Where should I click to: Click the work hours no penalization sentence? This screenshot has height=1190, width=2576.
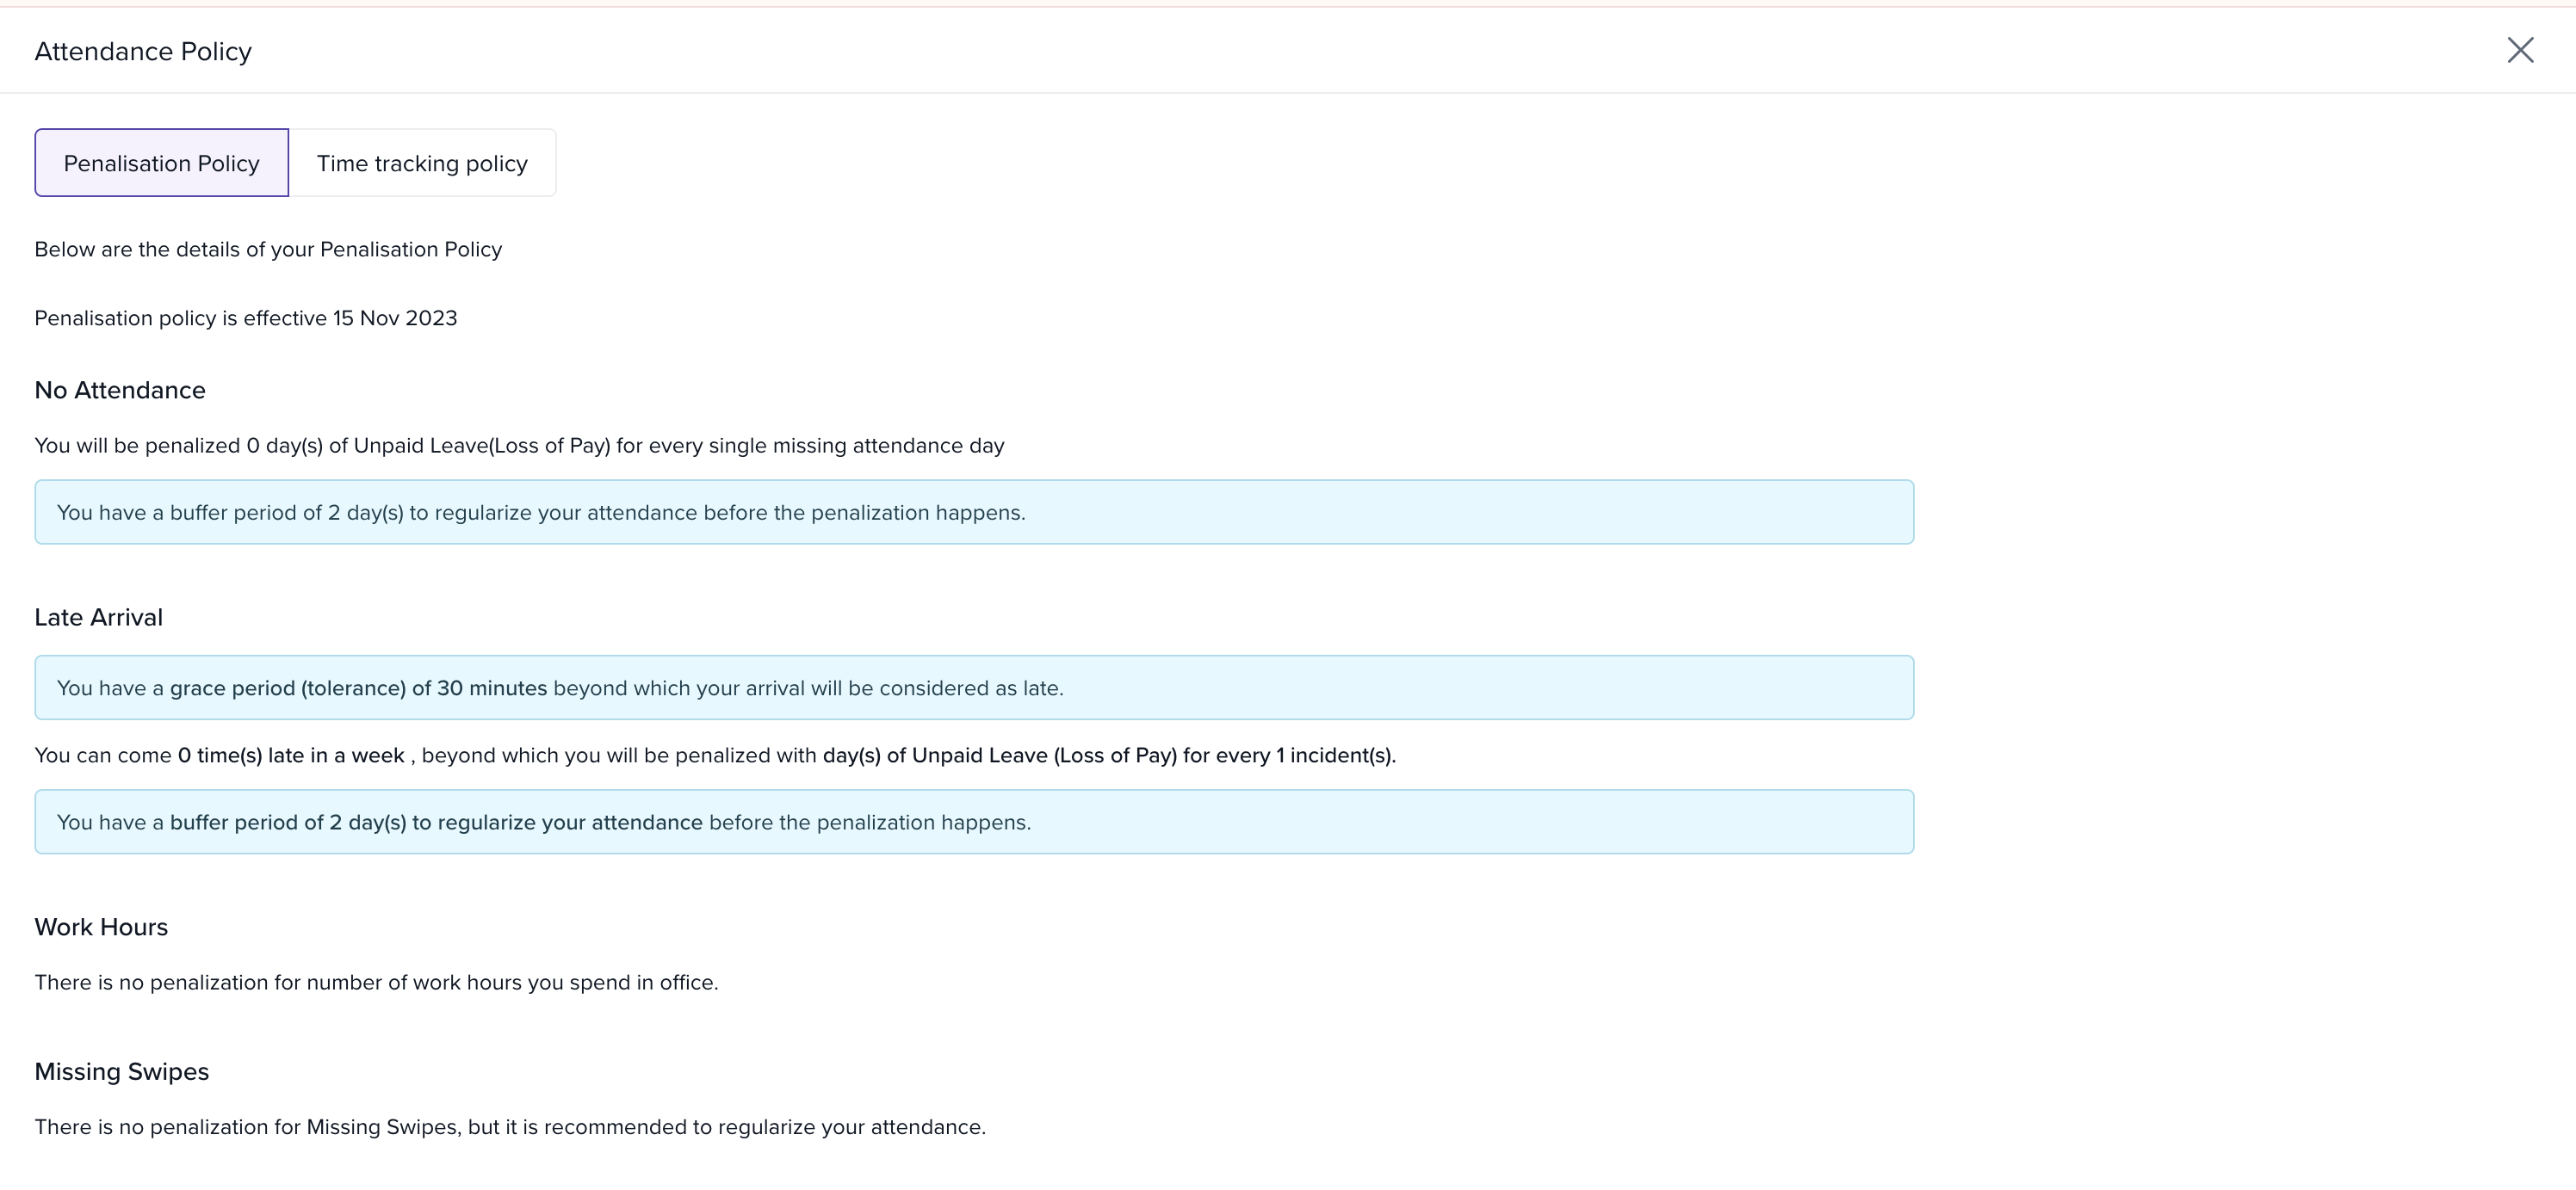tap(376, 982)
